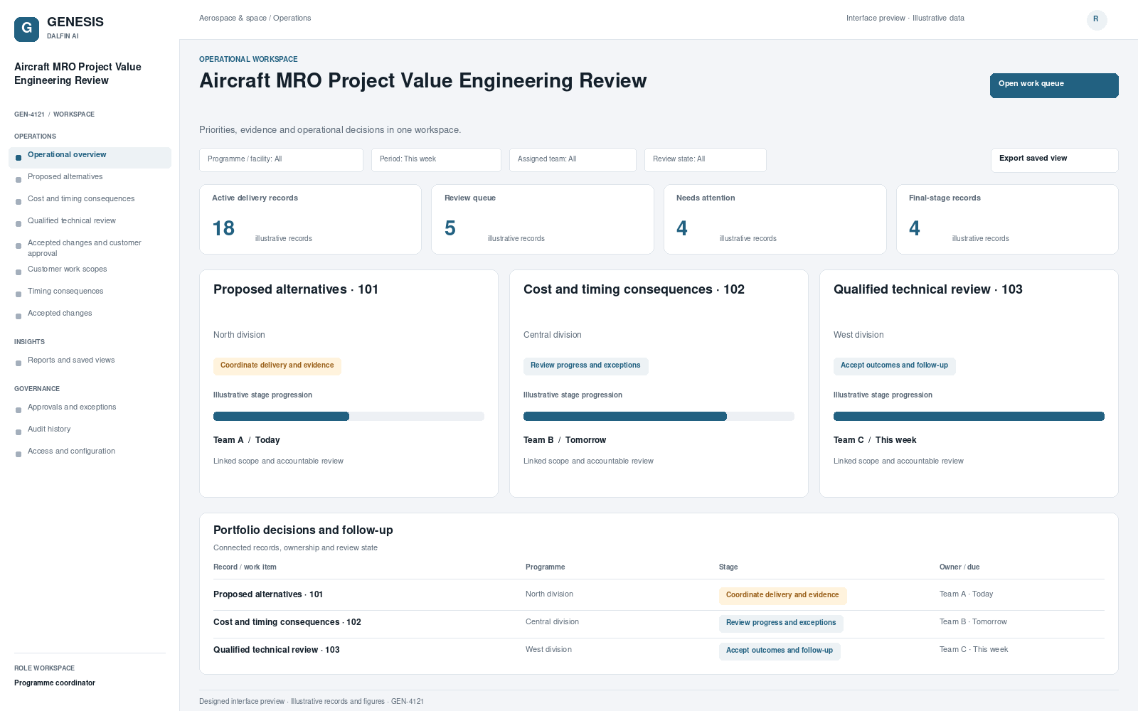The image size is (1138, 711).
Task: Click the Review queue metric card
Action: pos(543,219)
